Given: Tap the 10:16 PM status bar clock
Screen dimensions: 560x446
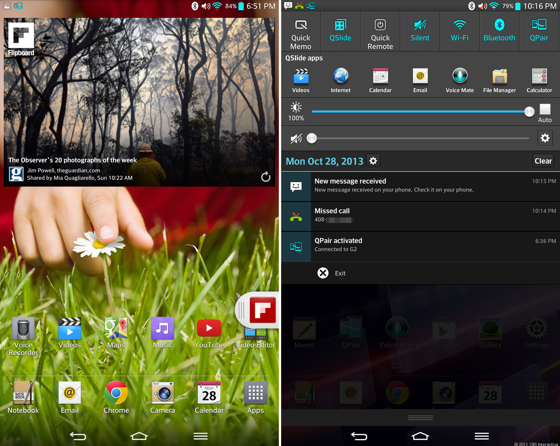Looking at the screenshot, I should [540, 6].
